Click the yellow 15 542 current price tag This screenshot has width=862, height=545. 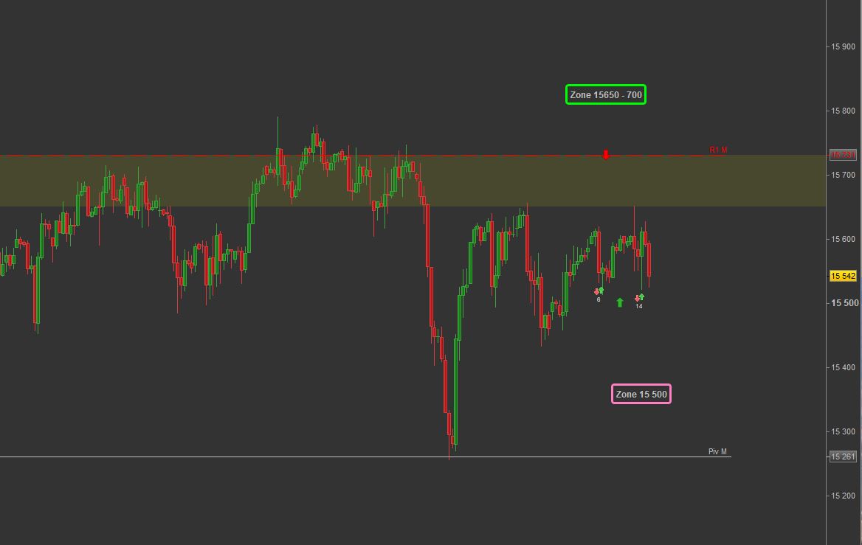pyautogui.click(x=843, y=276)
